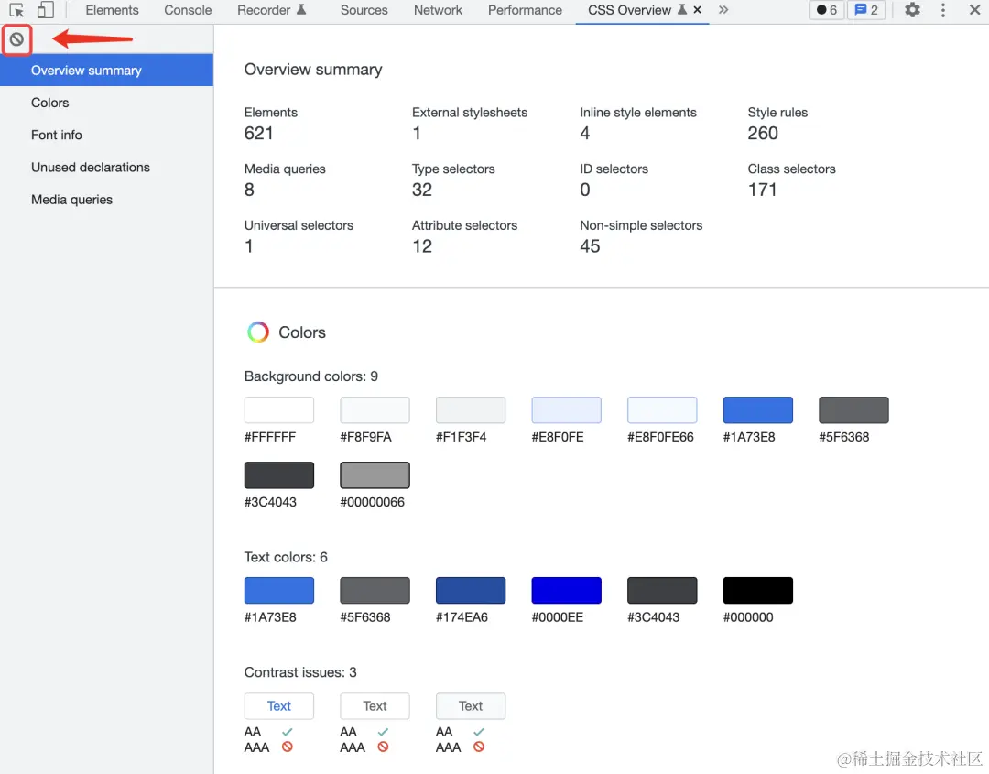This screenshot has height=774, width=989.
Task: Click the #3C4043 background color swatch
Action: click(278, 475)
